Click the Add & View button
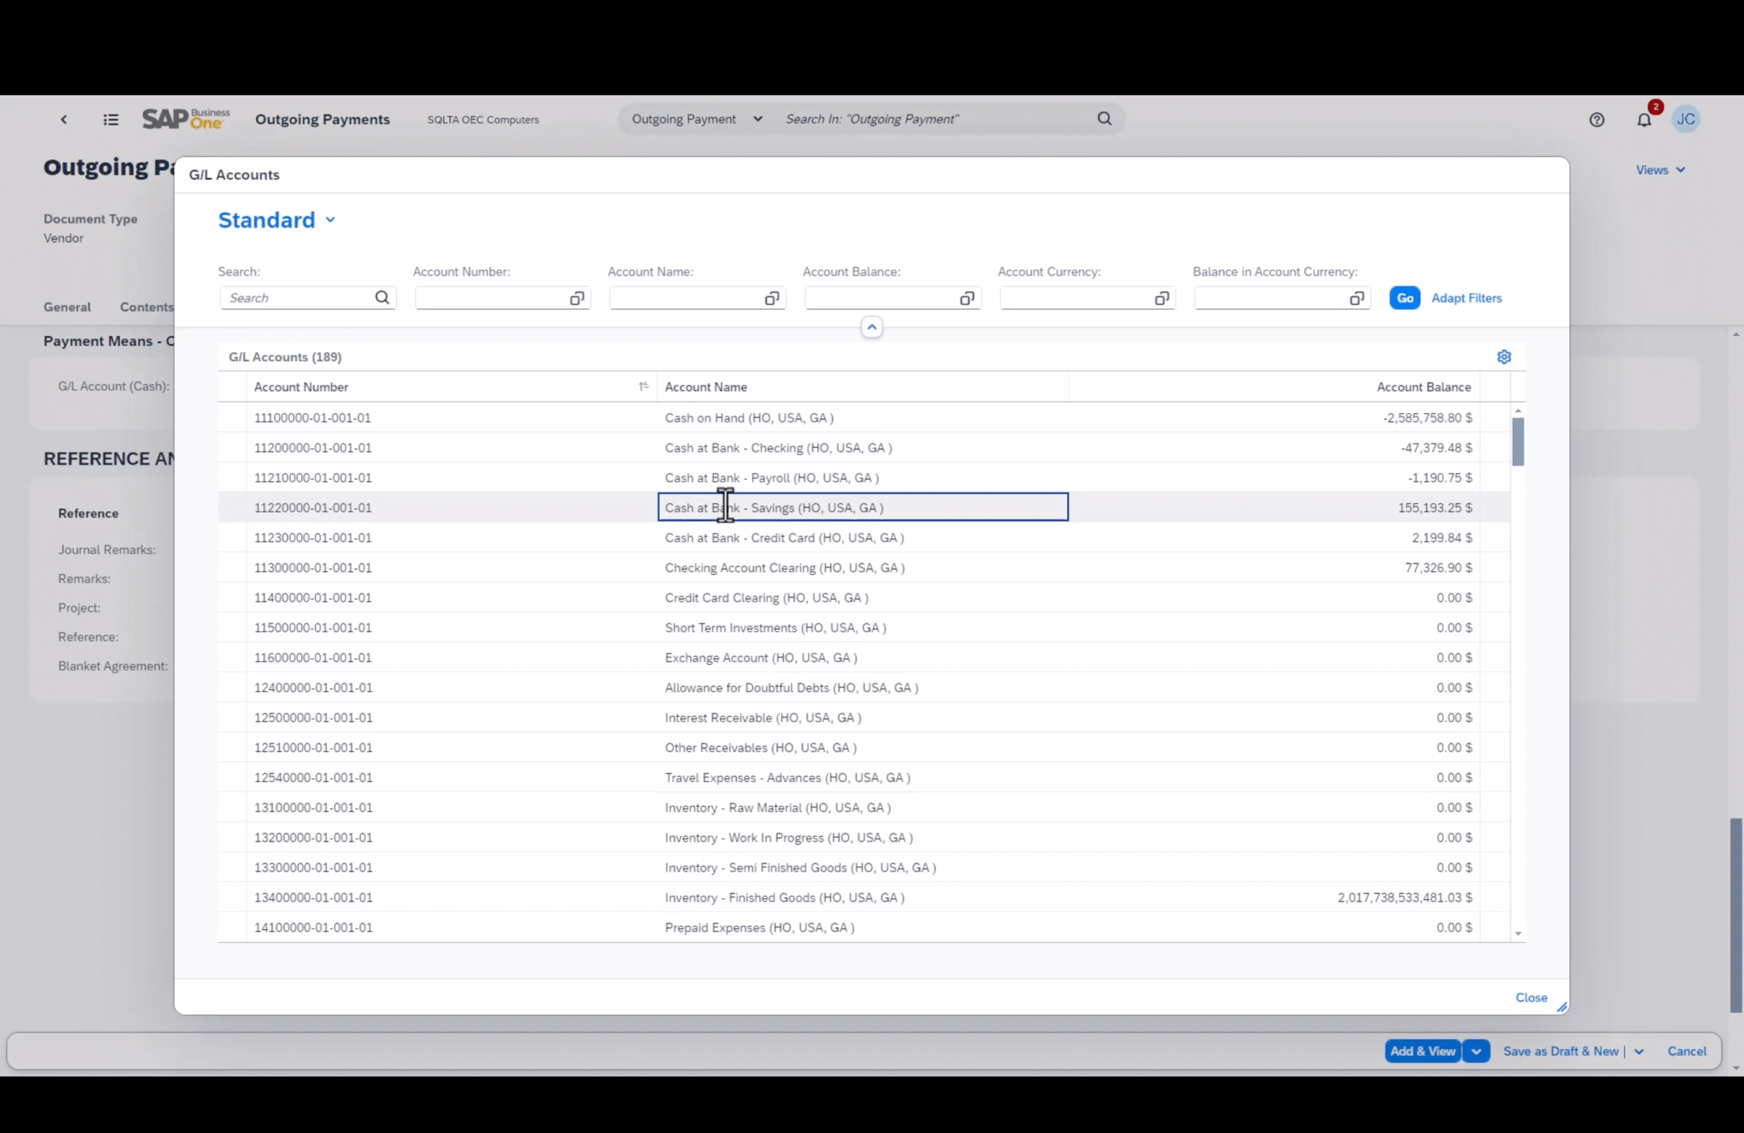Screen dimensions: 1744x1133 [x=1422, y=1051]
